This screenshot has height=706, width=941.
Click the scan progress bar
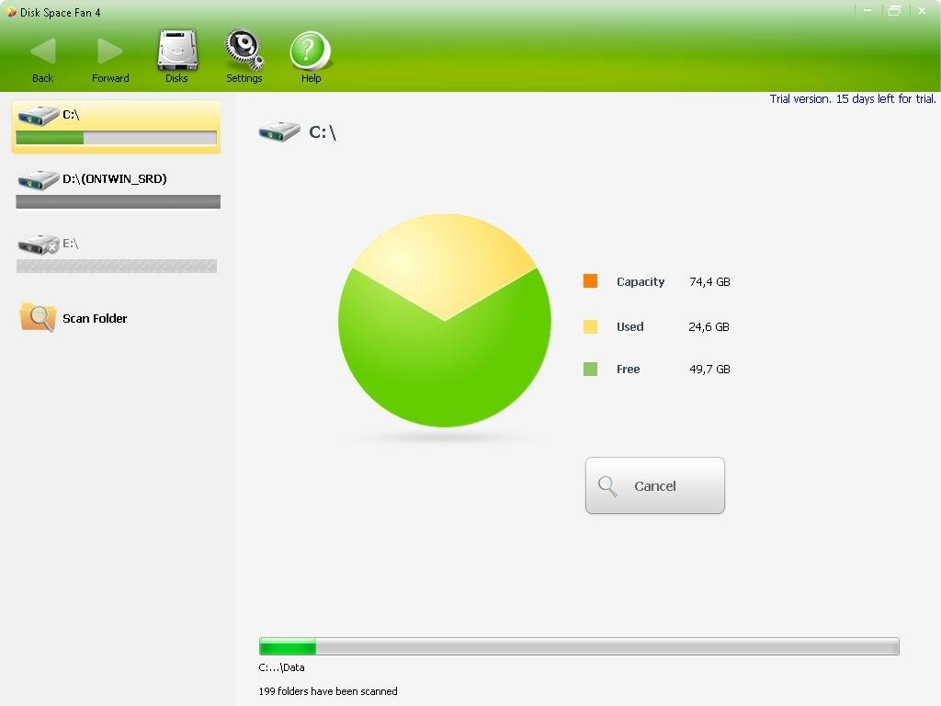(579, 646)
